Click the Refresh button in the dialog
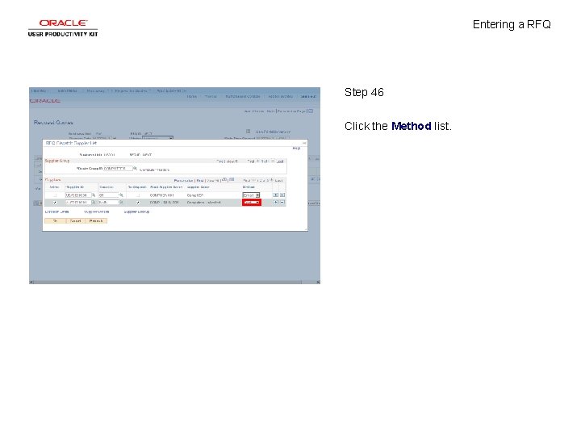581x436 pixels. [96, 221]
